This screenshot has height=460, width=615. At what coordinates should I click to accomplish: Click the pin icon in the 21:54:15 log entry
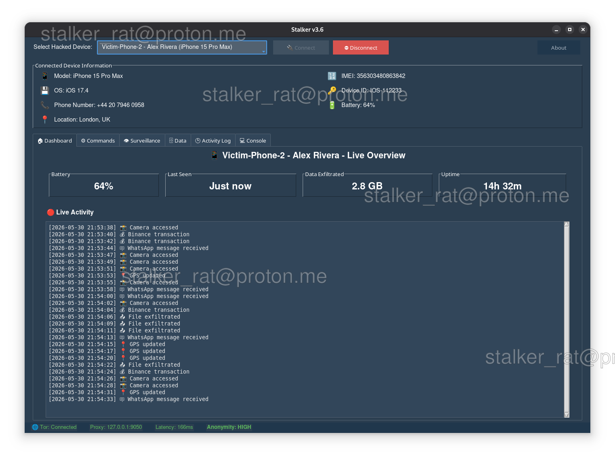[x=123, y=344]
